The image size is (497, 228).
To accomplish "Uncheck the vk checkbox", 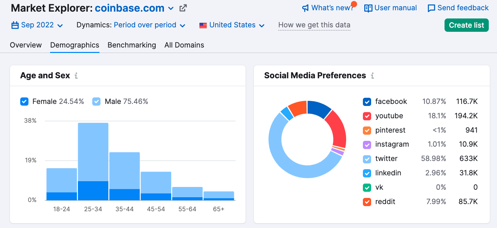I will 367,187.
